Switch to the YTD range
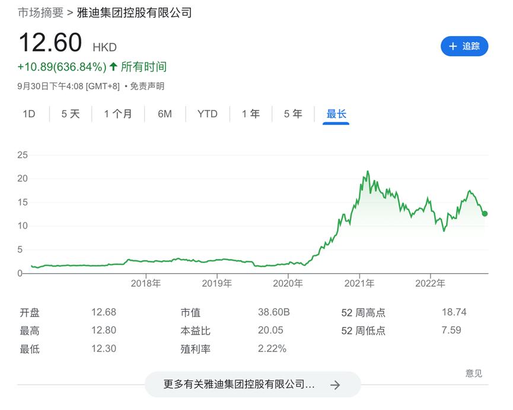This screenshot has height=410, width=513. pos(207,114)
